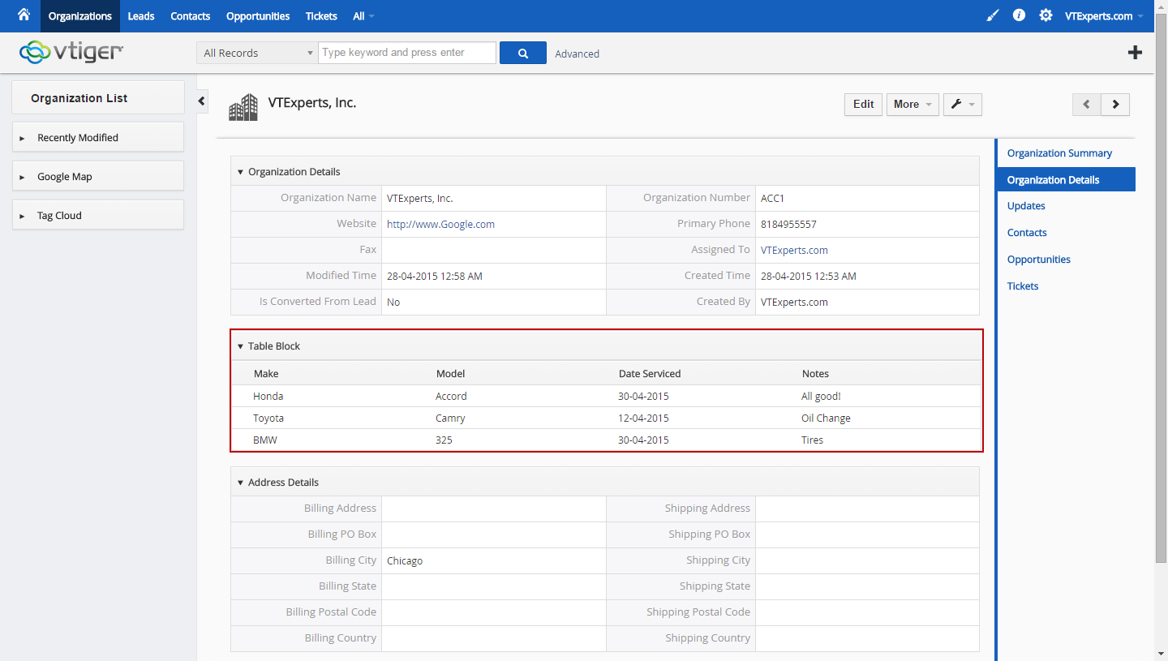Select Organization Details in right panel
This screenshot has height=661, width=1168.
1067,179
